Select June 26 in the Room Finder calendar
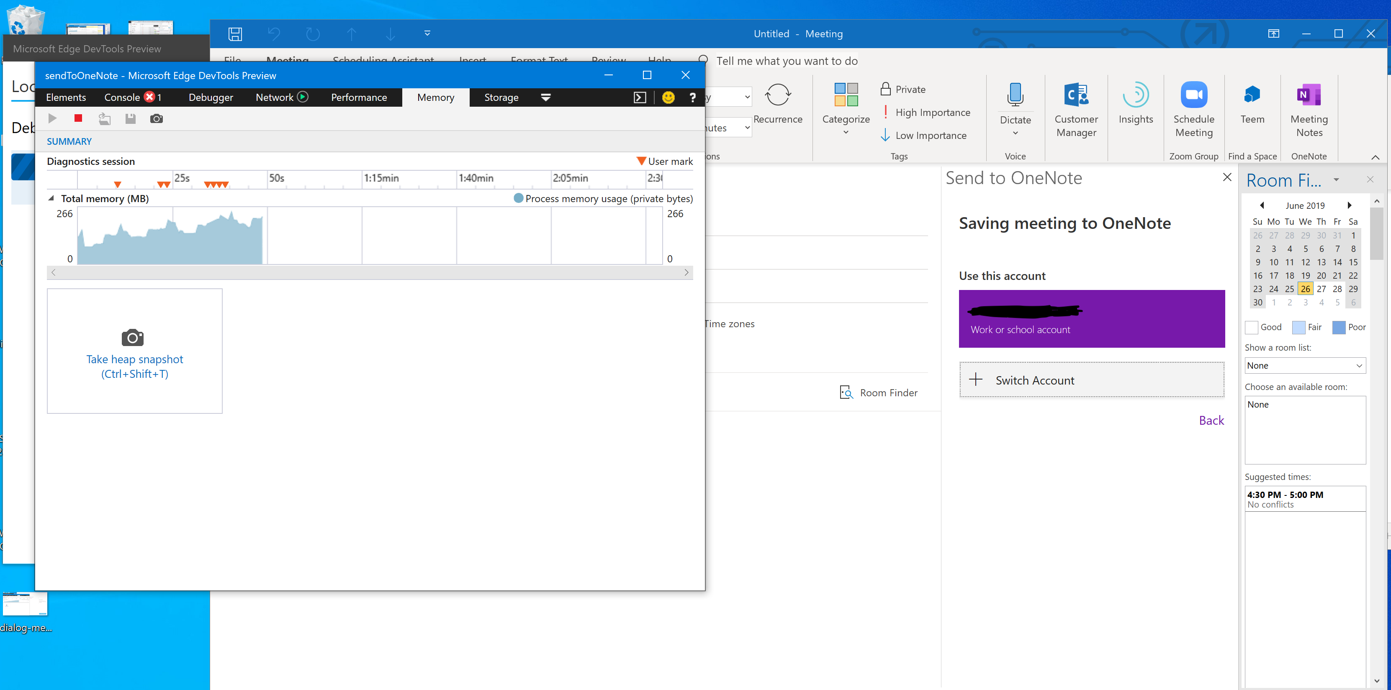 pyautogui.click(x=1305, y=289)
